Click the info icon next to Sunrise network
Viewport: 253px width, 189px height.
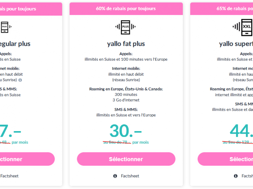point(20,80)
